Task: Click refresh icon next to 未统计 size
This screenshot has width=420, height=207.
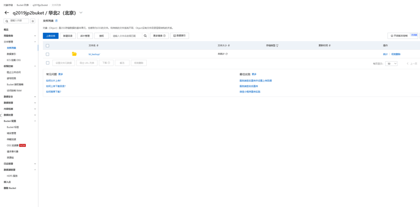Action: [226, 54]
